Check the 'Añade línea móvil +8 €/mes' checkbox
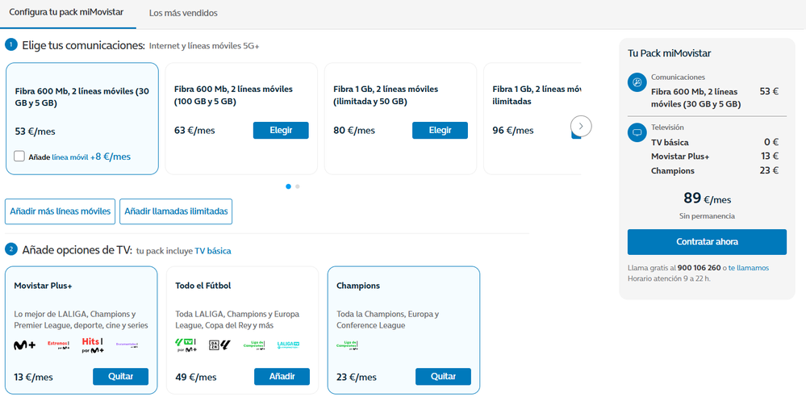The height and width of the screenshot is (397, 806). click(19, 157)
